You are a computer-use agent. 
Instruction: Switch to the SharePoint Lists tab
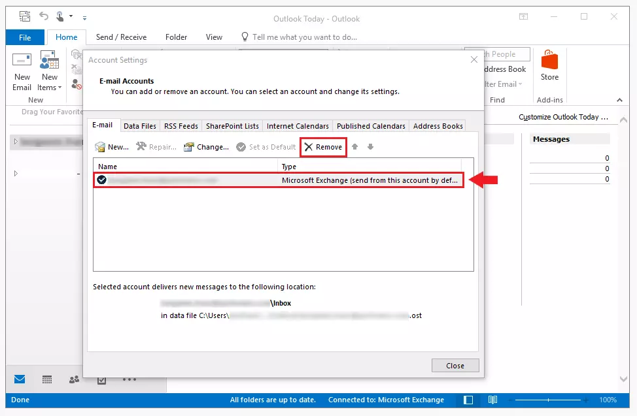tap(232, 126)
